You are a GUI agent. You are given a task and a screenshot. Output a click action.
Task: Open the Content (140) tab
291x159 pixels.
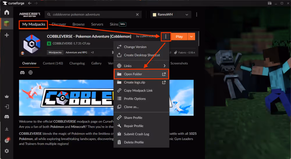(x=53, y=63)
